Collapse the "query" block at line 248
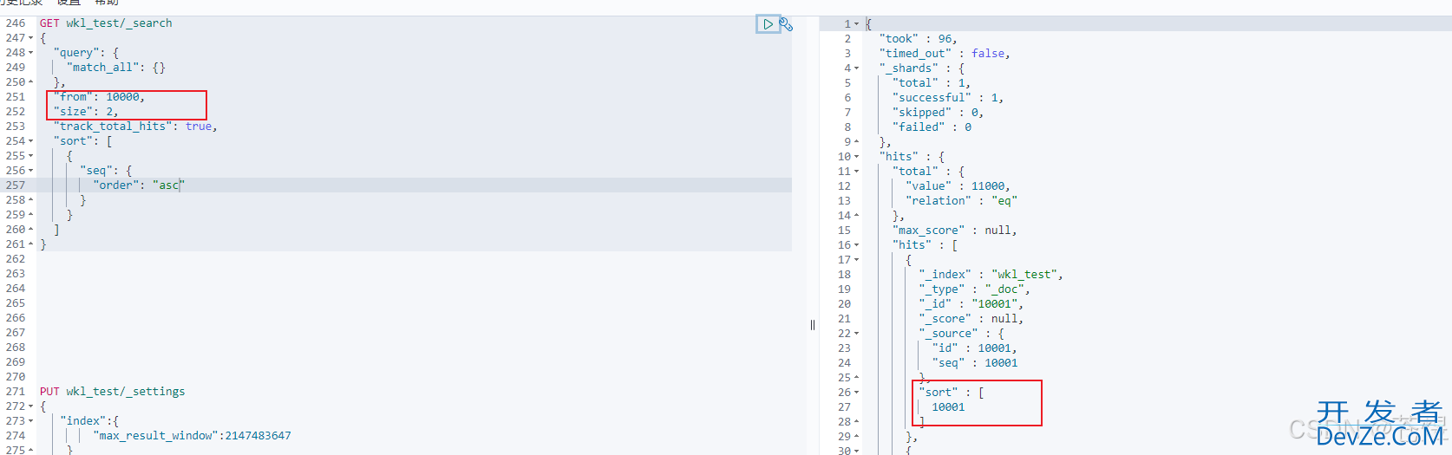1452x455 pixels. [31, 53]
